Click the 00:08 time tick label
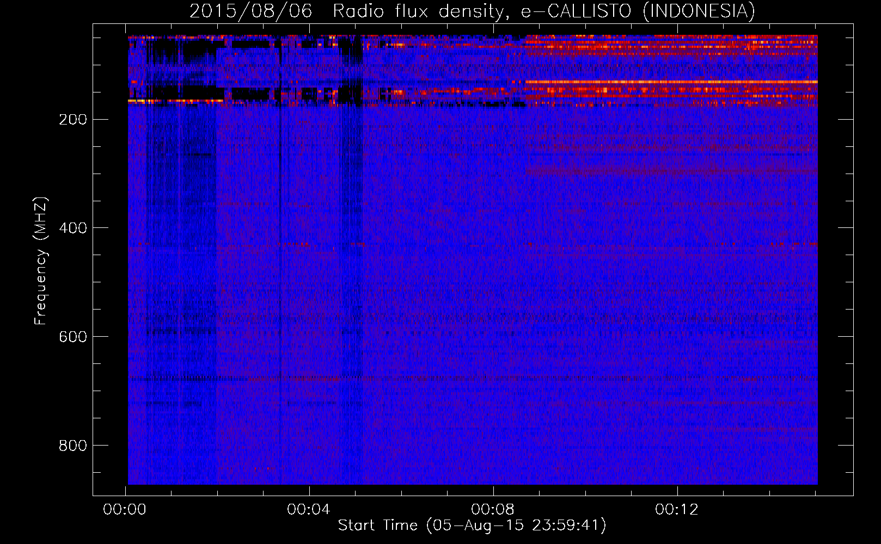Viewport: 881px width, 544px height. click(x=493, y=510)
